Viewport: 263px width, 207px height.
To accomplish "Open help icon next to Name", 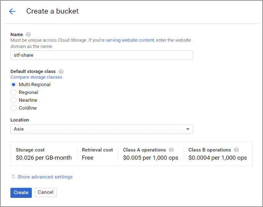I will [28, 34].
